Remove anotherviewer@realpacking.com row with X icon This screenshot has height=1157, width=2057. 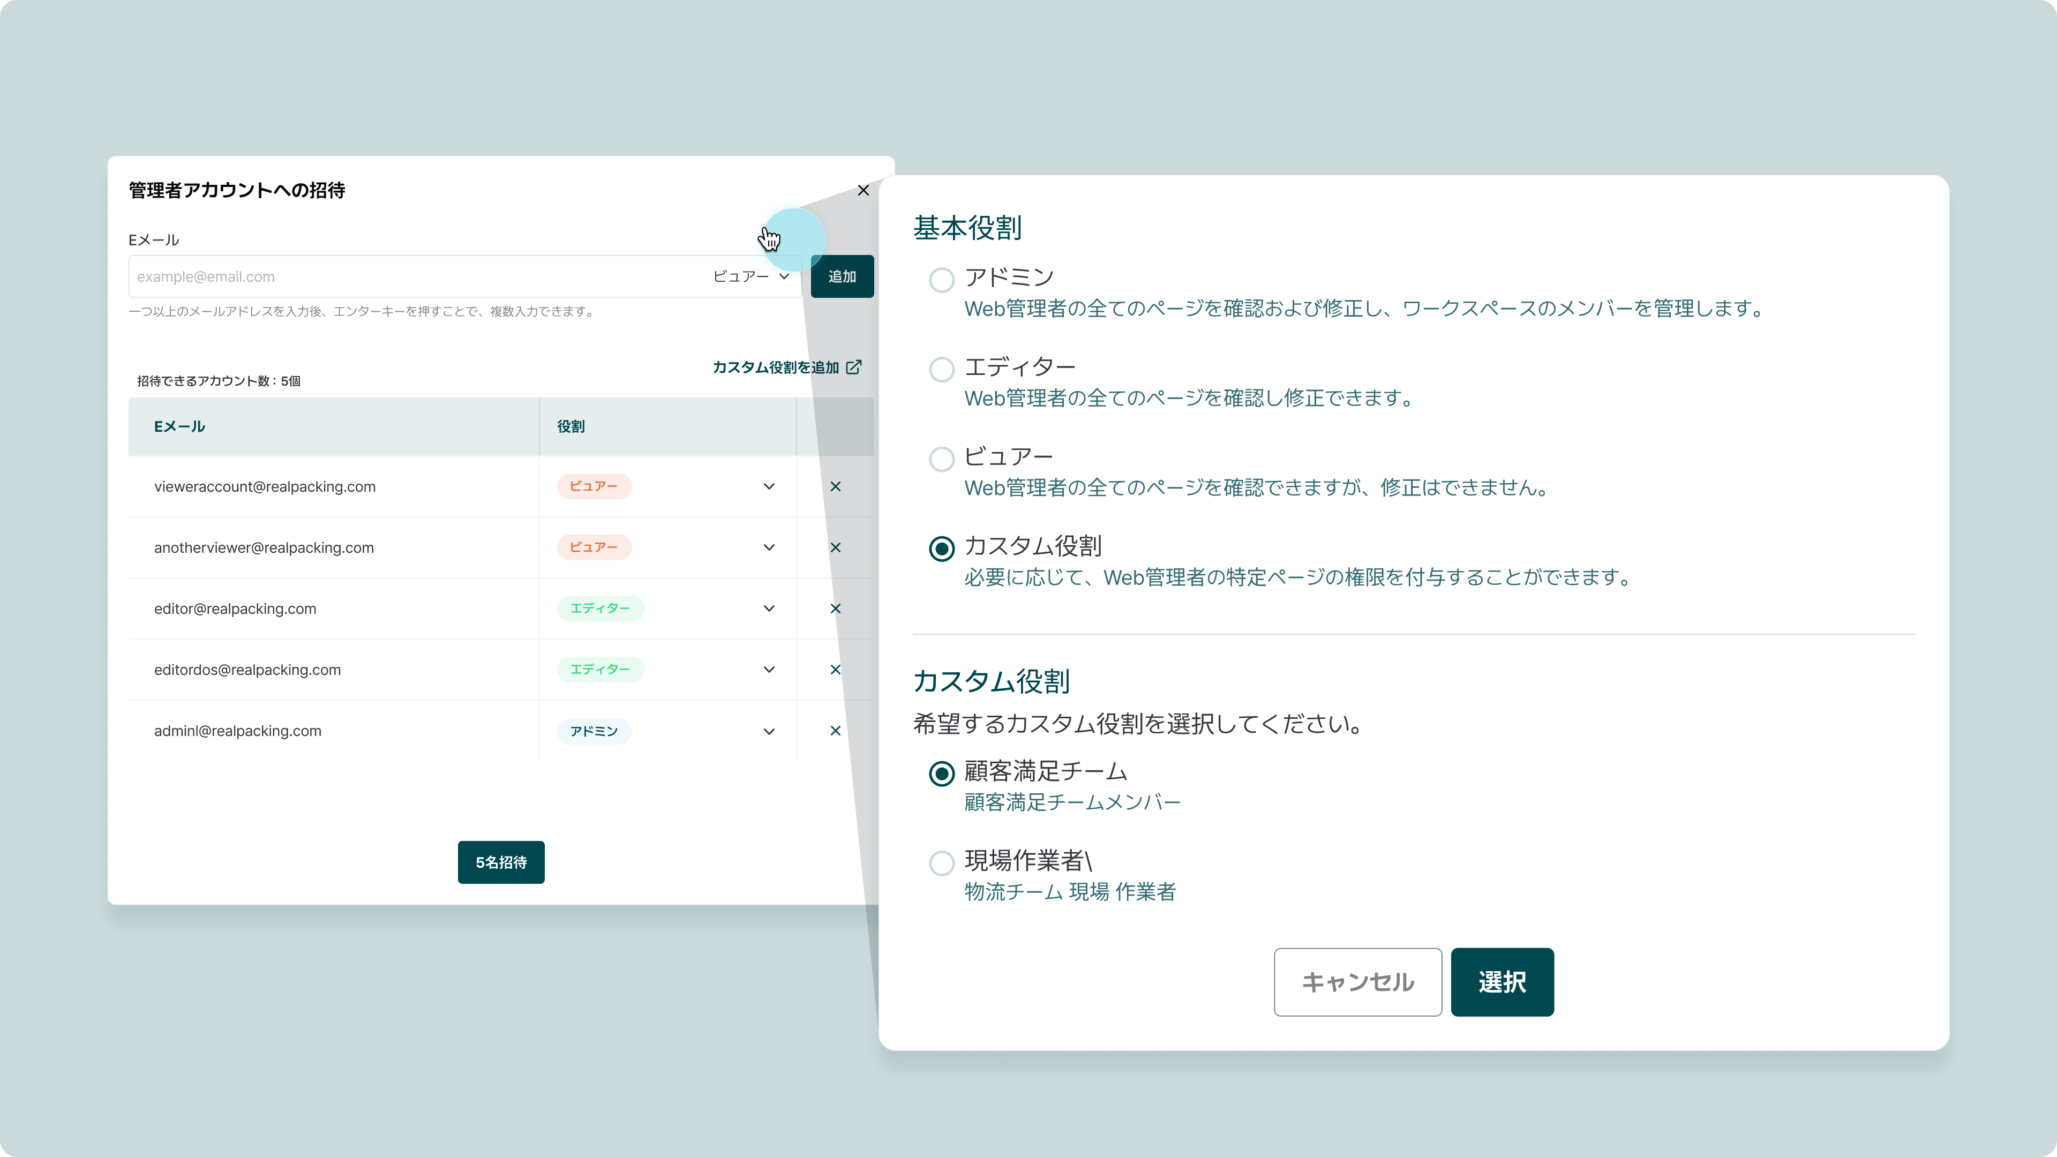835,548
